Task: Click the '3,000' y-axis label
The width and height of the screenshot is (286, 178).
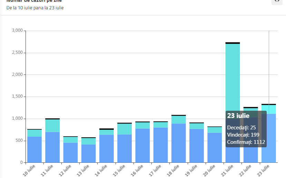Action: (17, 31)
